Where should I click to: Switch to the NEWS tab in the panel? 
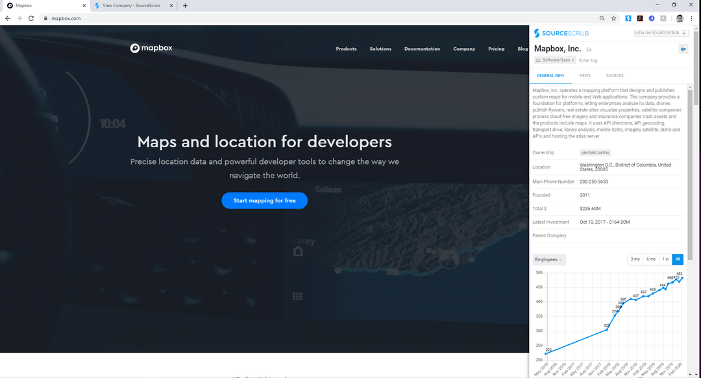coord(585,75)
